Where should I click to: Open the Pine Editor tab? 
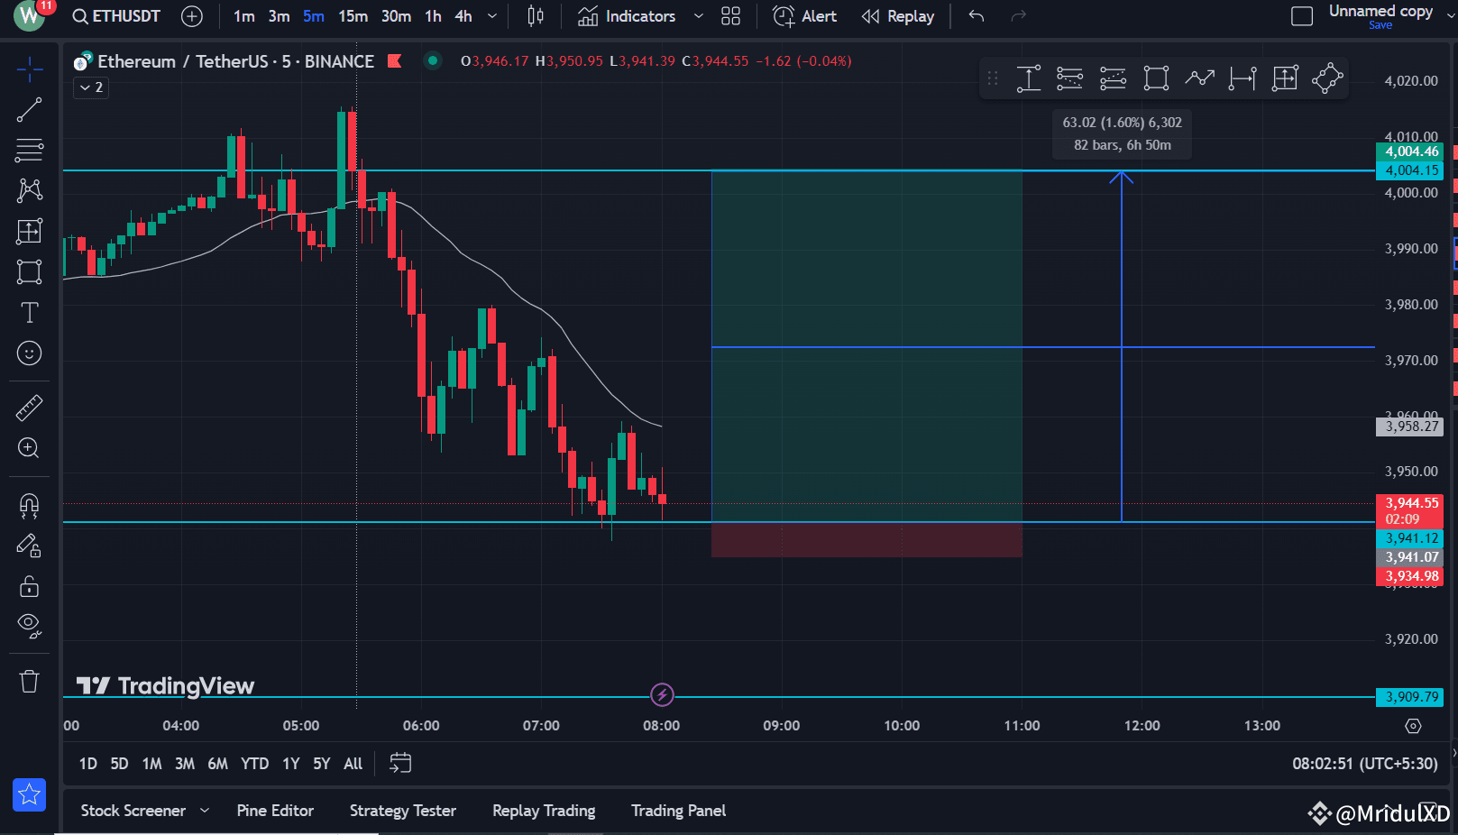(x=275, y=811)
